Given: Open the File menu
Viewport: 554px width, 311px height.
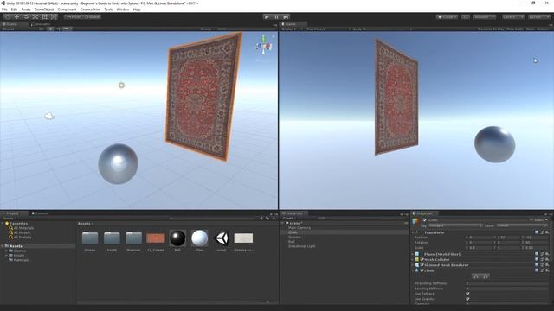Looking at the screenshot, I should tap(4, 10).
